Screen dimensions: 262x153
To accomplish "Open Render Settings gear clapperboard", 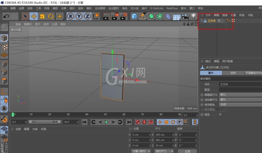I will click(x=123, y=16).
